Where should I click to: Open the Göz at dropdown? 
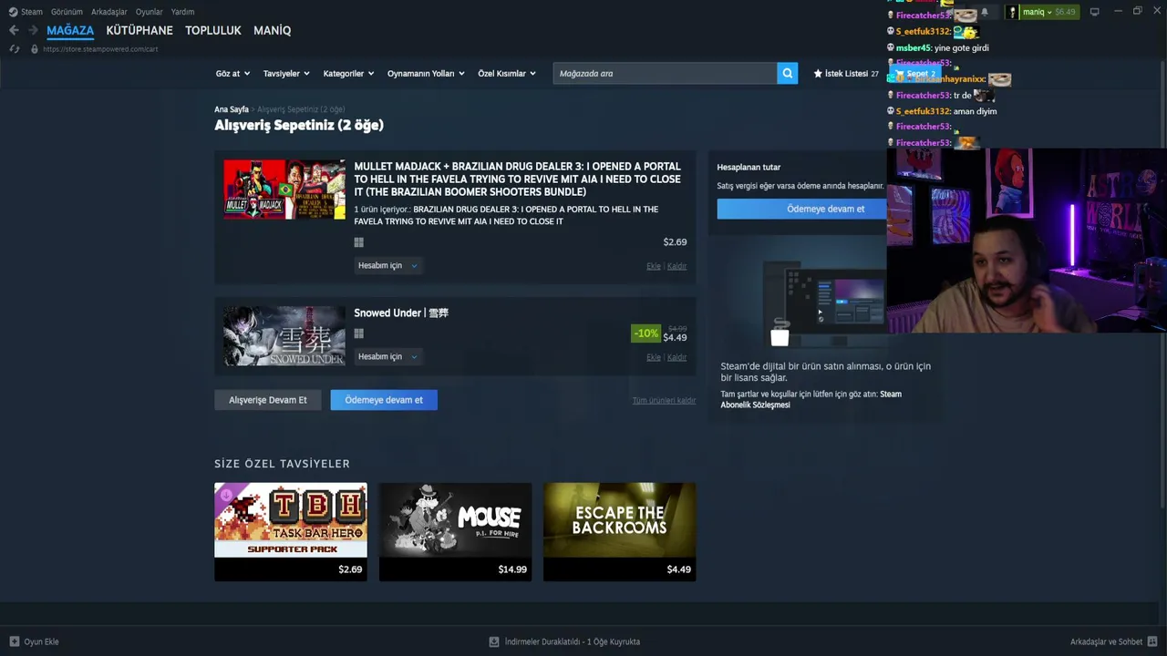click(x=232, y=74)
